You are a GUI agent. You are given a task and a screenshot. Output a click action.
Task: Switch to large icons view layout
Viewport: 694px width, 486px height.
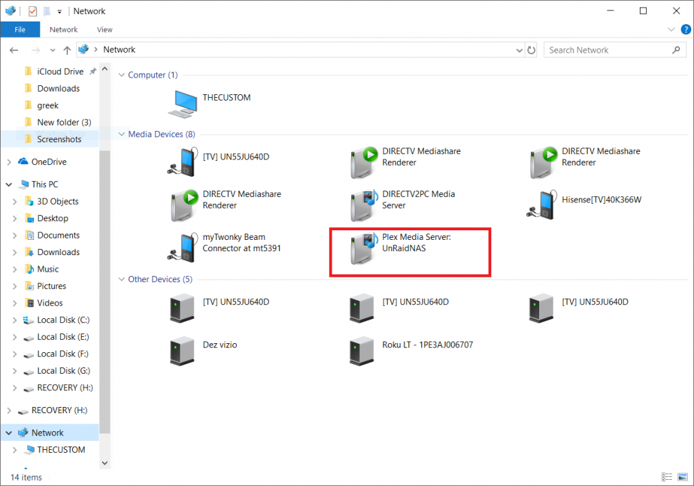(x=682, y=477)
